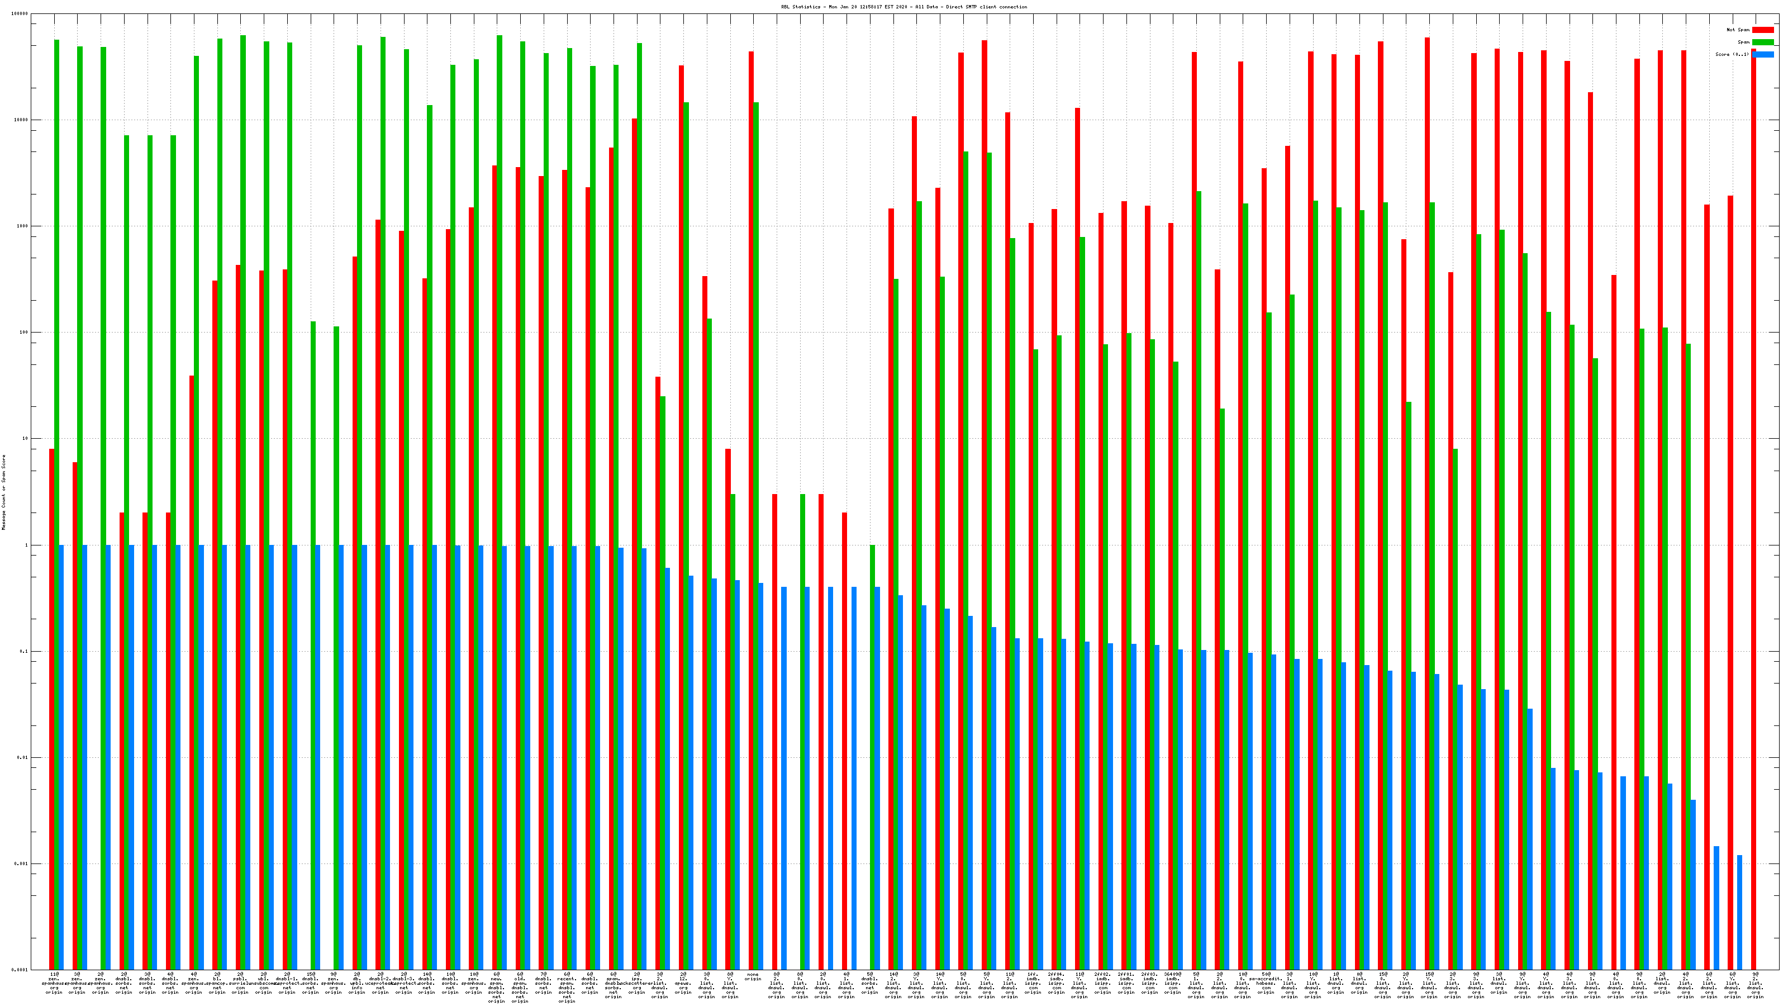
Task: Click the '36409@ iadb.isipp.com' x-axis label
Action: (1172, 983)
